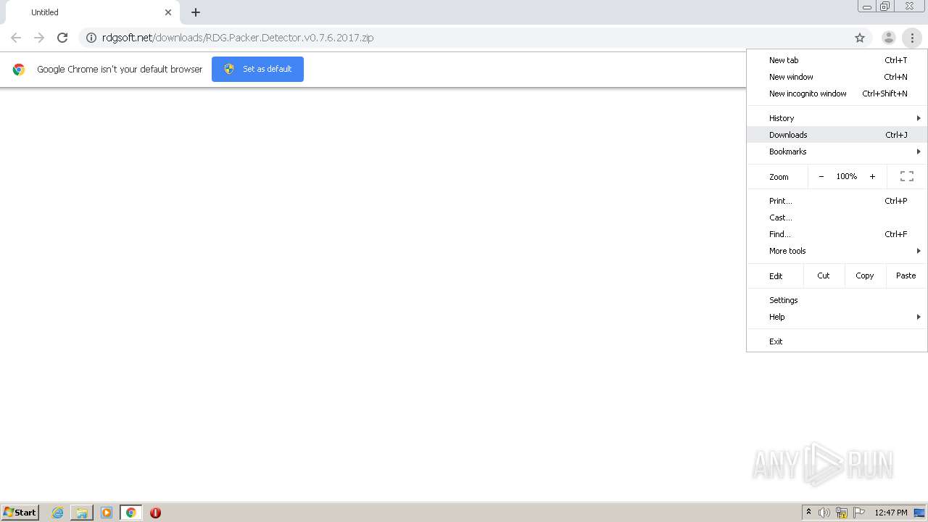The width and height of the screenshot is (928, 522).
Task: Open the Action Center flag icon
Action: [x=858, y=513]
